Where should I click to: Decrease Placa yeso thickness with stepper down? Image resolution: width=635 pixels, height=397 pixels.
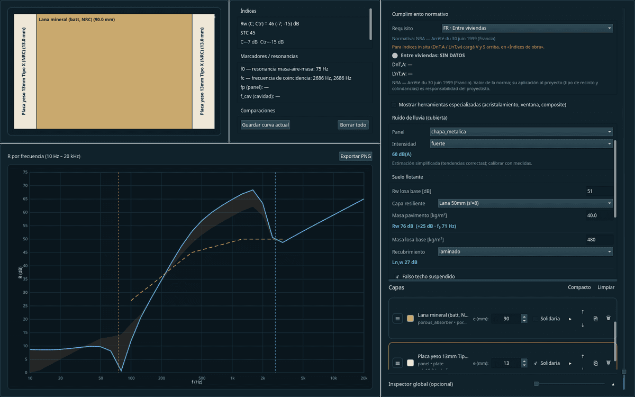point(524,365)
